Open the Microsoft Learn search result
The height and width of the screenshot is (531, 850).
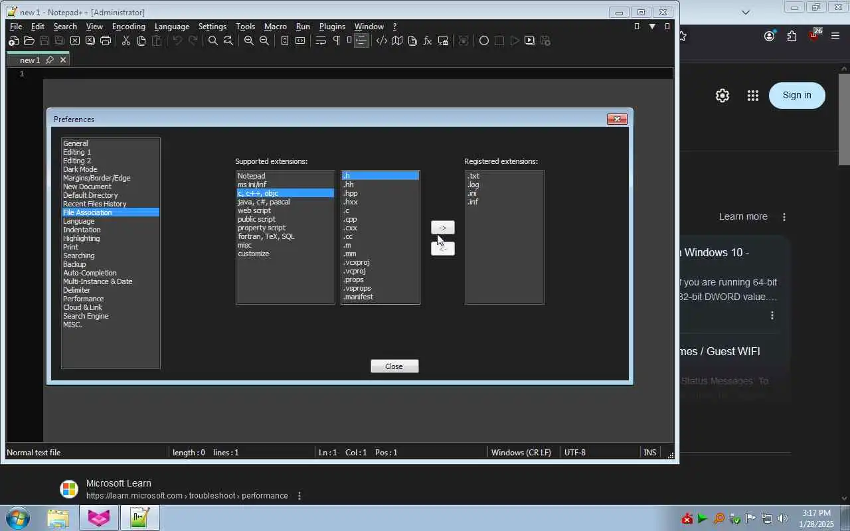[119, 483]
